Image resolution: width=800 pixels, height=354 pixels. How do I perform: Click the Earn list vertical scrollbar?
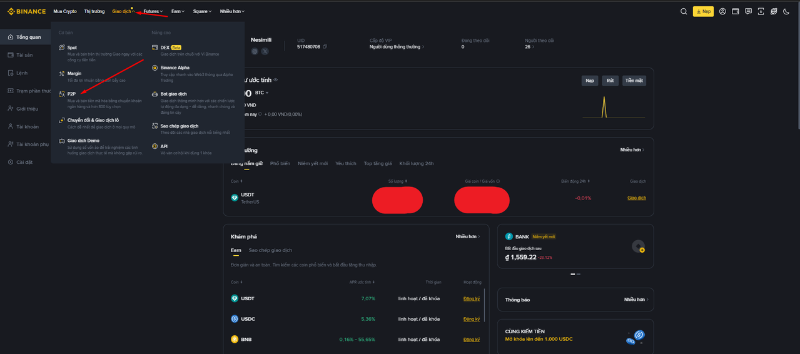point(484,306)
